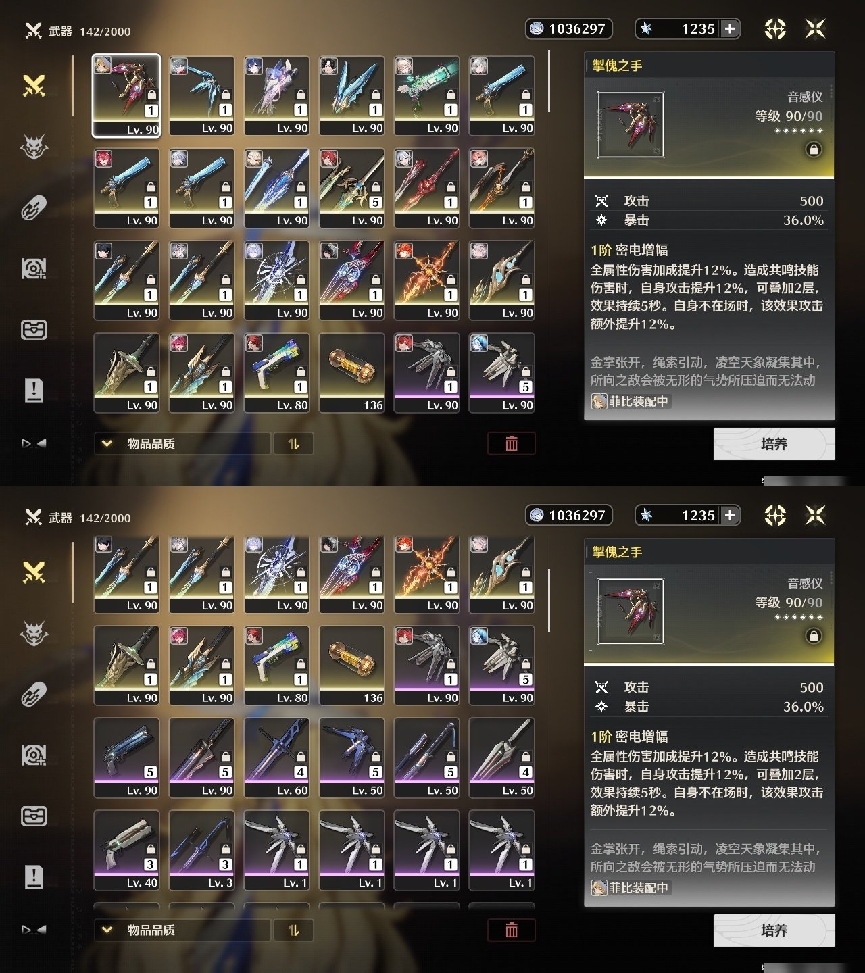The width and height of the screenshot is (865, 973).
Task: Click the 培养 button in the lower panel
Action: coord(774,930)
